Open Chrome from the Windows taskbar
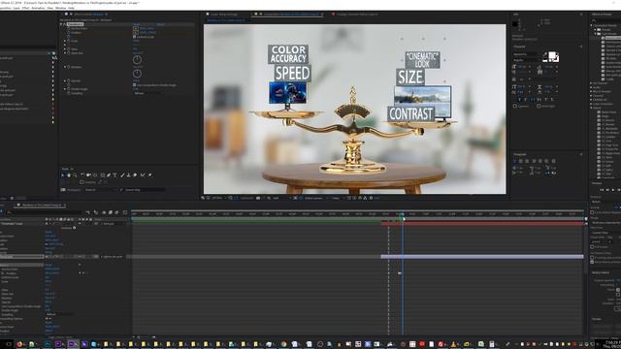This screenshot has width=621, height=349. click(x=283, y=344)
